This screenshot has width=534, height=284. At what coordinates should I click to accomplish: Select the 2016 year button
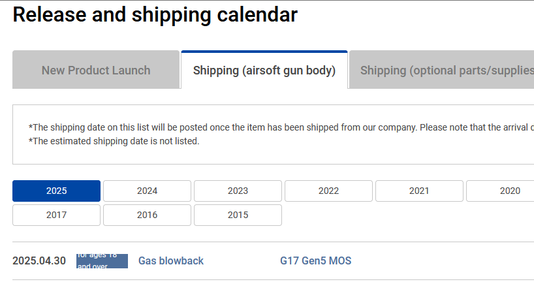(147, 215)
